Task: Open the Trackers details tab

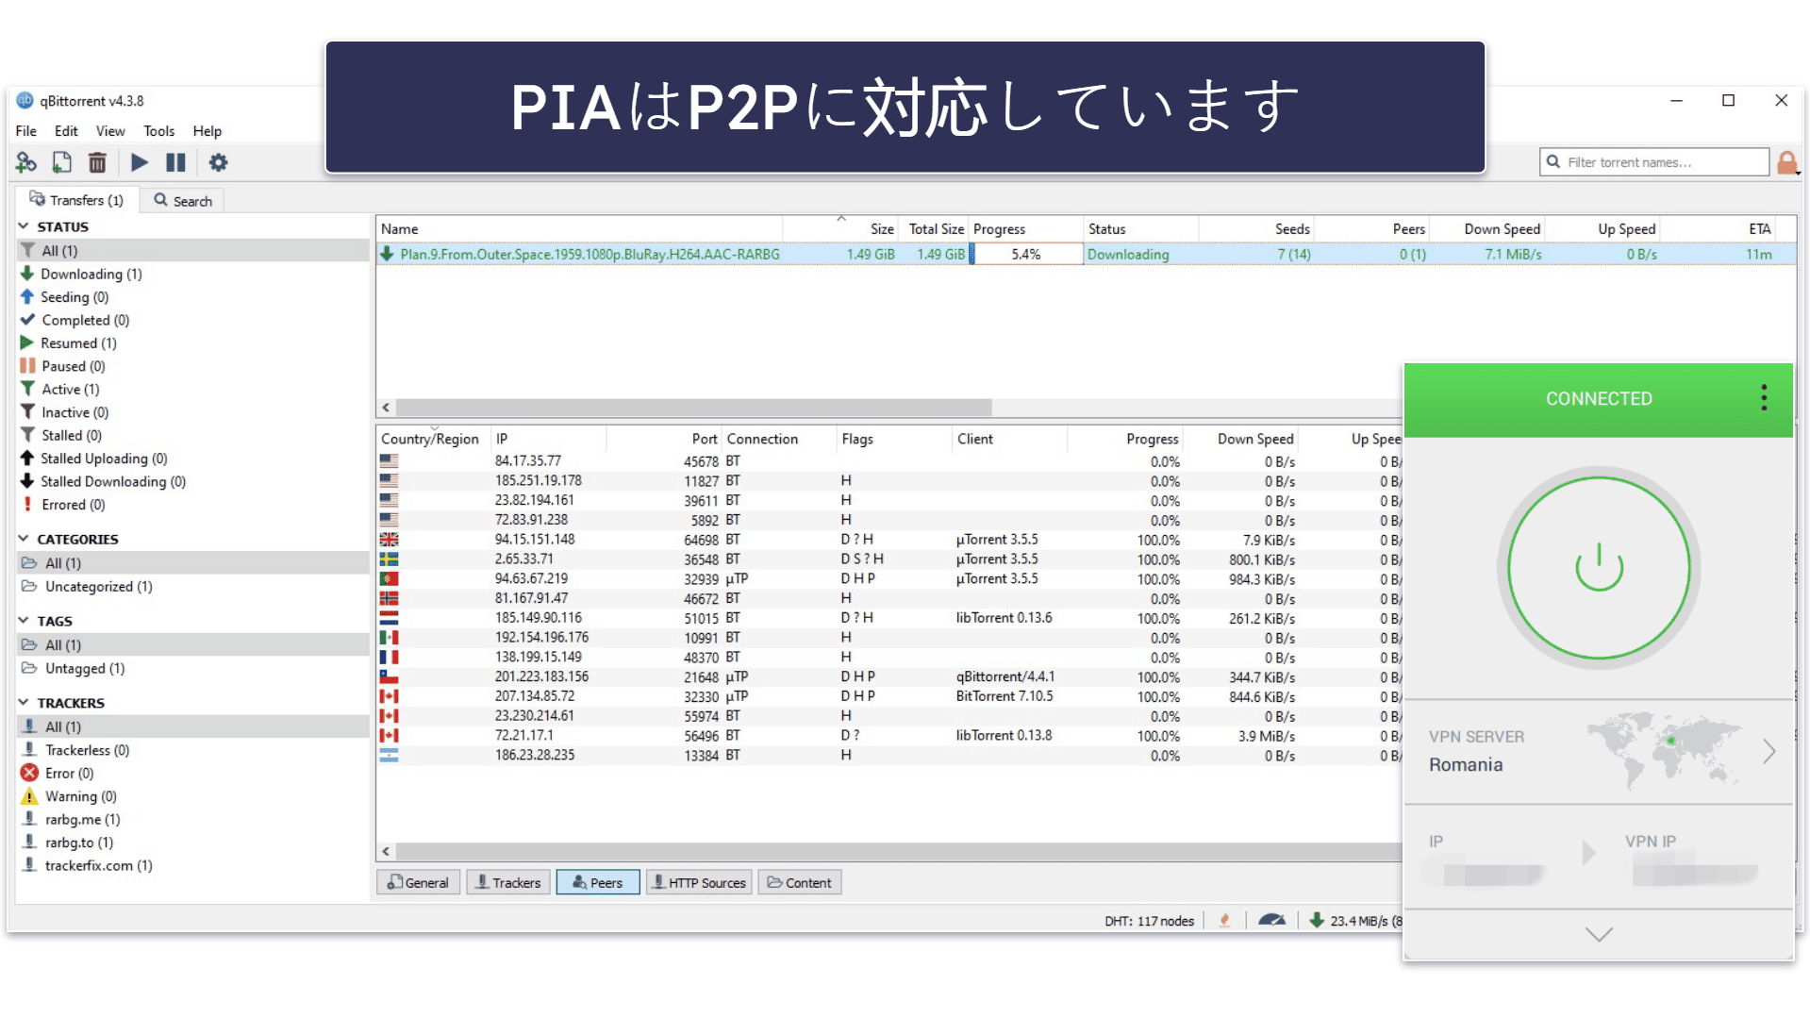Action: (507, 882)
